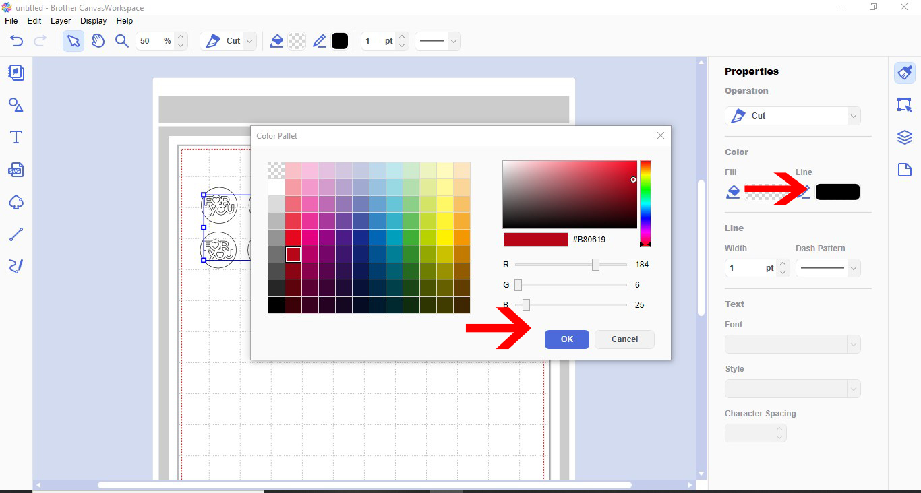Open the Properties paintbrush panel icon
The width and height of the screenshot is (921, 493).
coord(905,73)
